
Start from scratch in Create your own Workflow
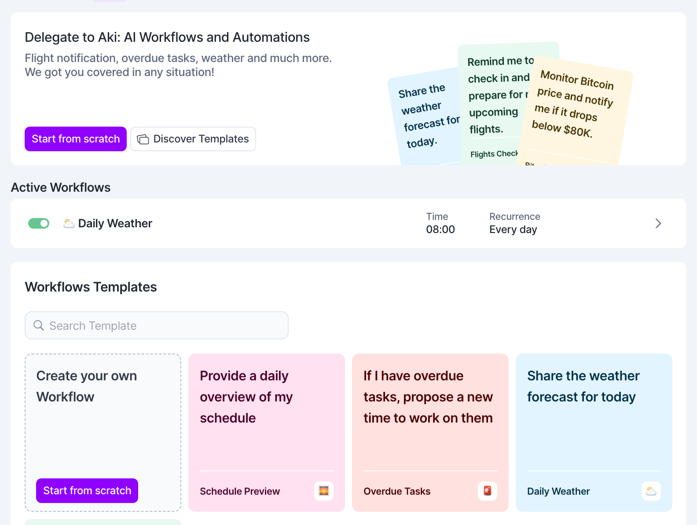pos(87,491)
